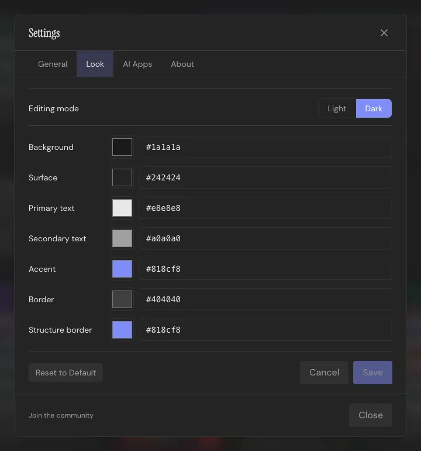Screen dimensions: 421x451
Task: Focus the Structure border hex input
Action: pyautogui.click(x=265, y=330)
